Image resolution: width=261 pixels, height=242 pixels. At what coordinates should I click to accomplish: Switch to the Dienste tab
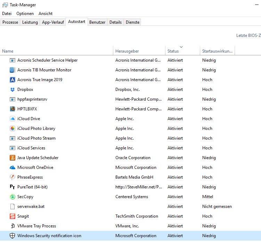coord(132,22)
